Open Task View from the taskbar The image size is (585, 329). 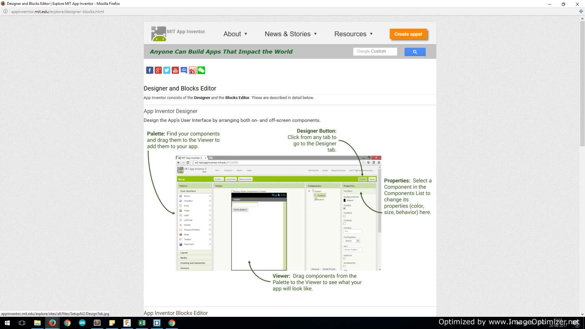click(22, 323)
